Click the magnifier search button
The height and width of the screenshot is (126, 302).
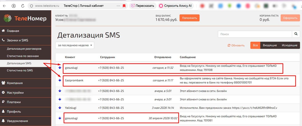296,34
